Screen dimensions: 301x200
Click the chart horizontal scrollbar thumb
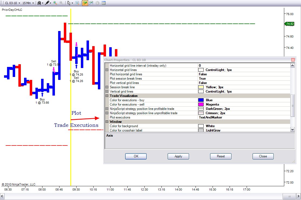289,196
